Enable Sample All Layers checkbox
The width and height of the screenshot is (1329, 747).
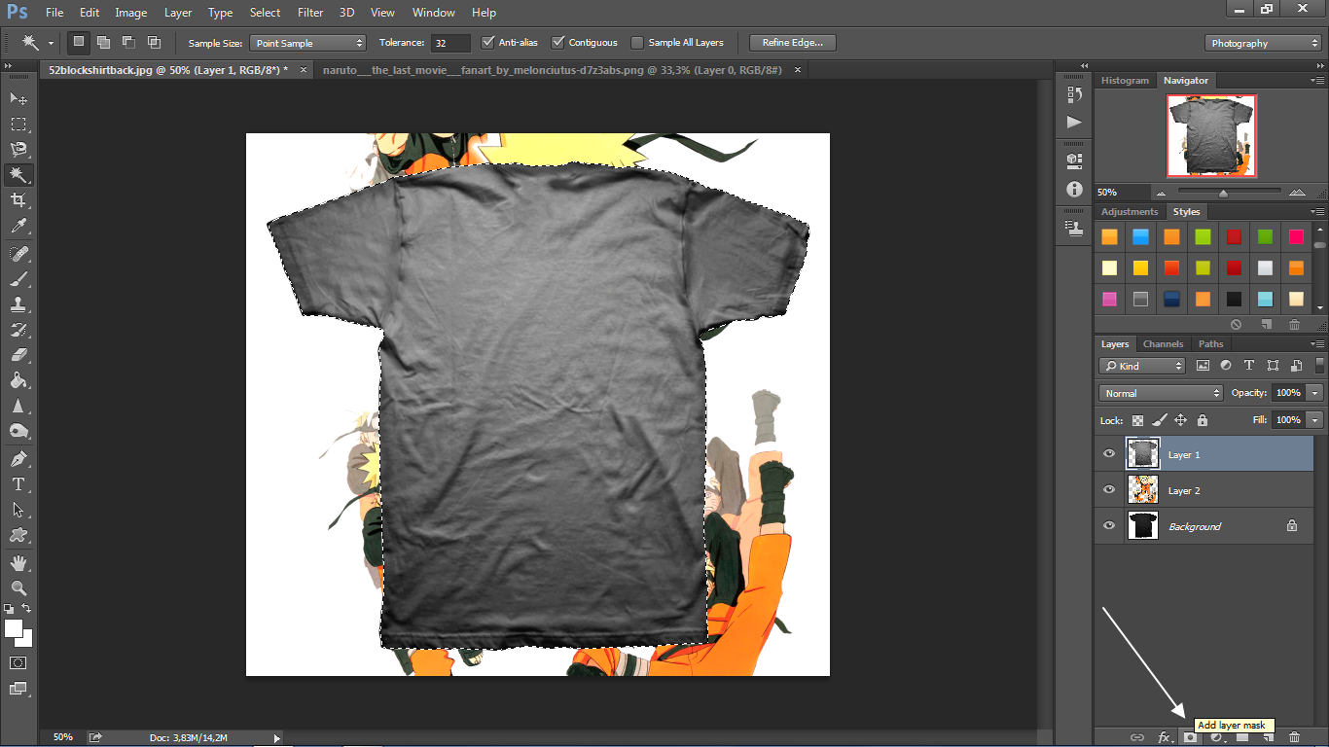637,43
